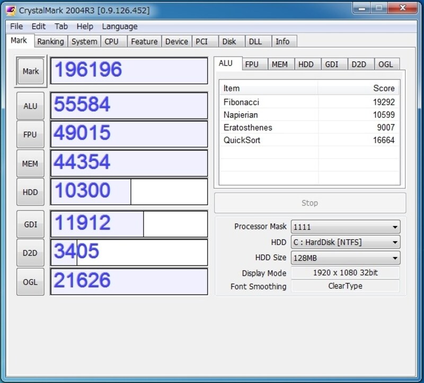This screenshot has height=383, width=424.
Task: Start the full Mark benchmark
Action: coord(30,71)
